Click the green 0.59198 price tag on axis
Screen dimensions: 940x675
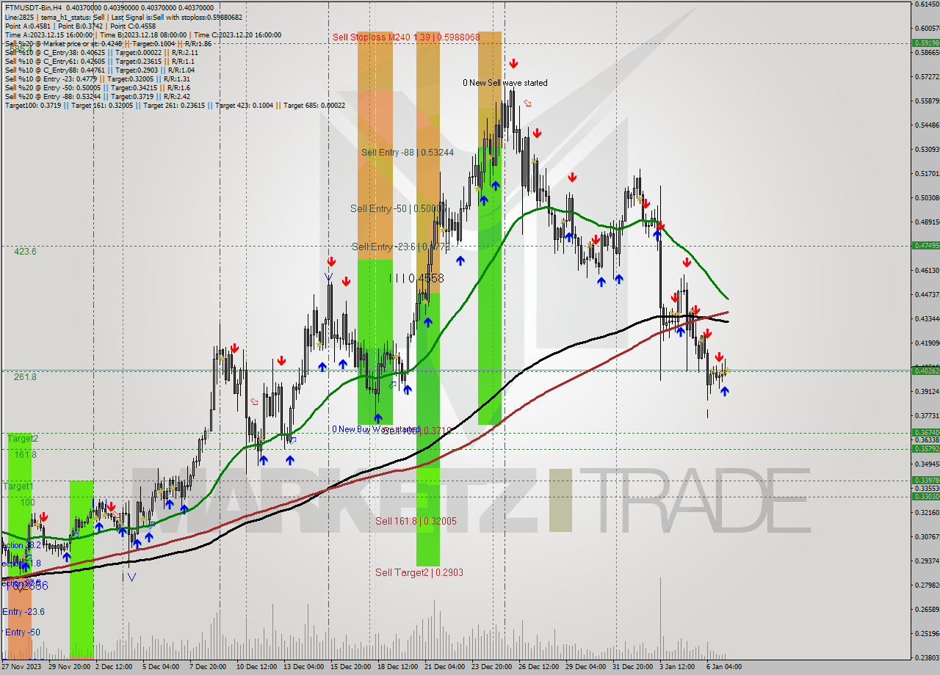pos(925,43)
